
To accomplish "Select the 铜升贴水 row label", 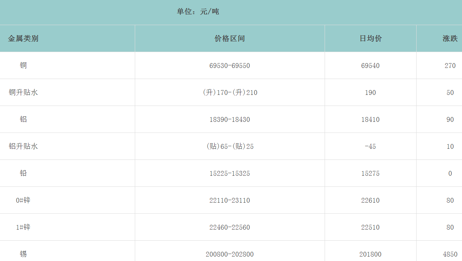I will click(23, 92).
